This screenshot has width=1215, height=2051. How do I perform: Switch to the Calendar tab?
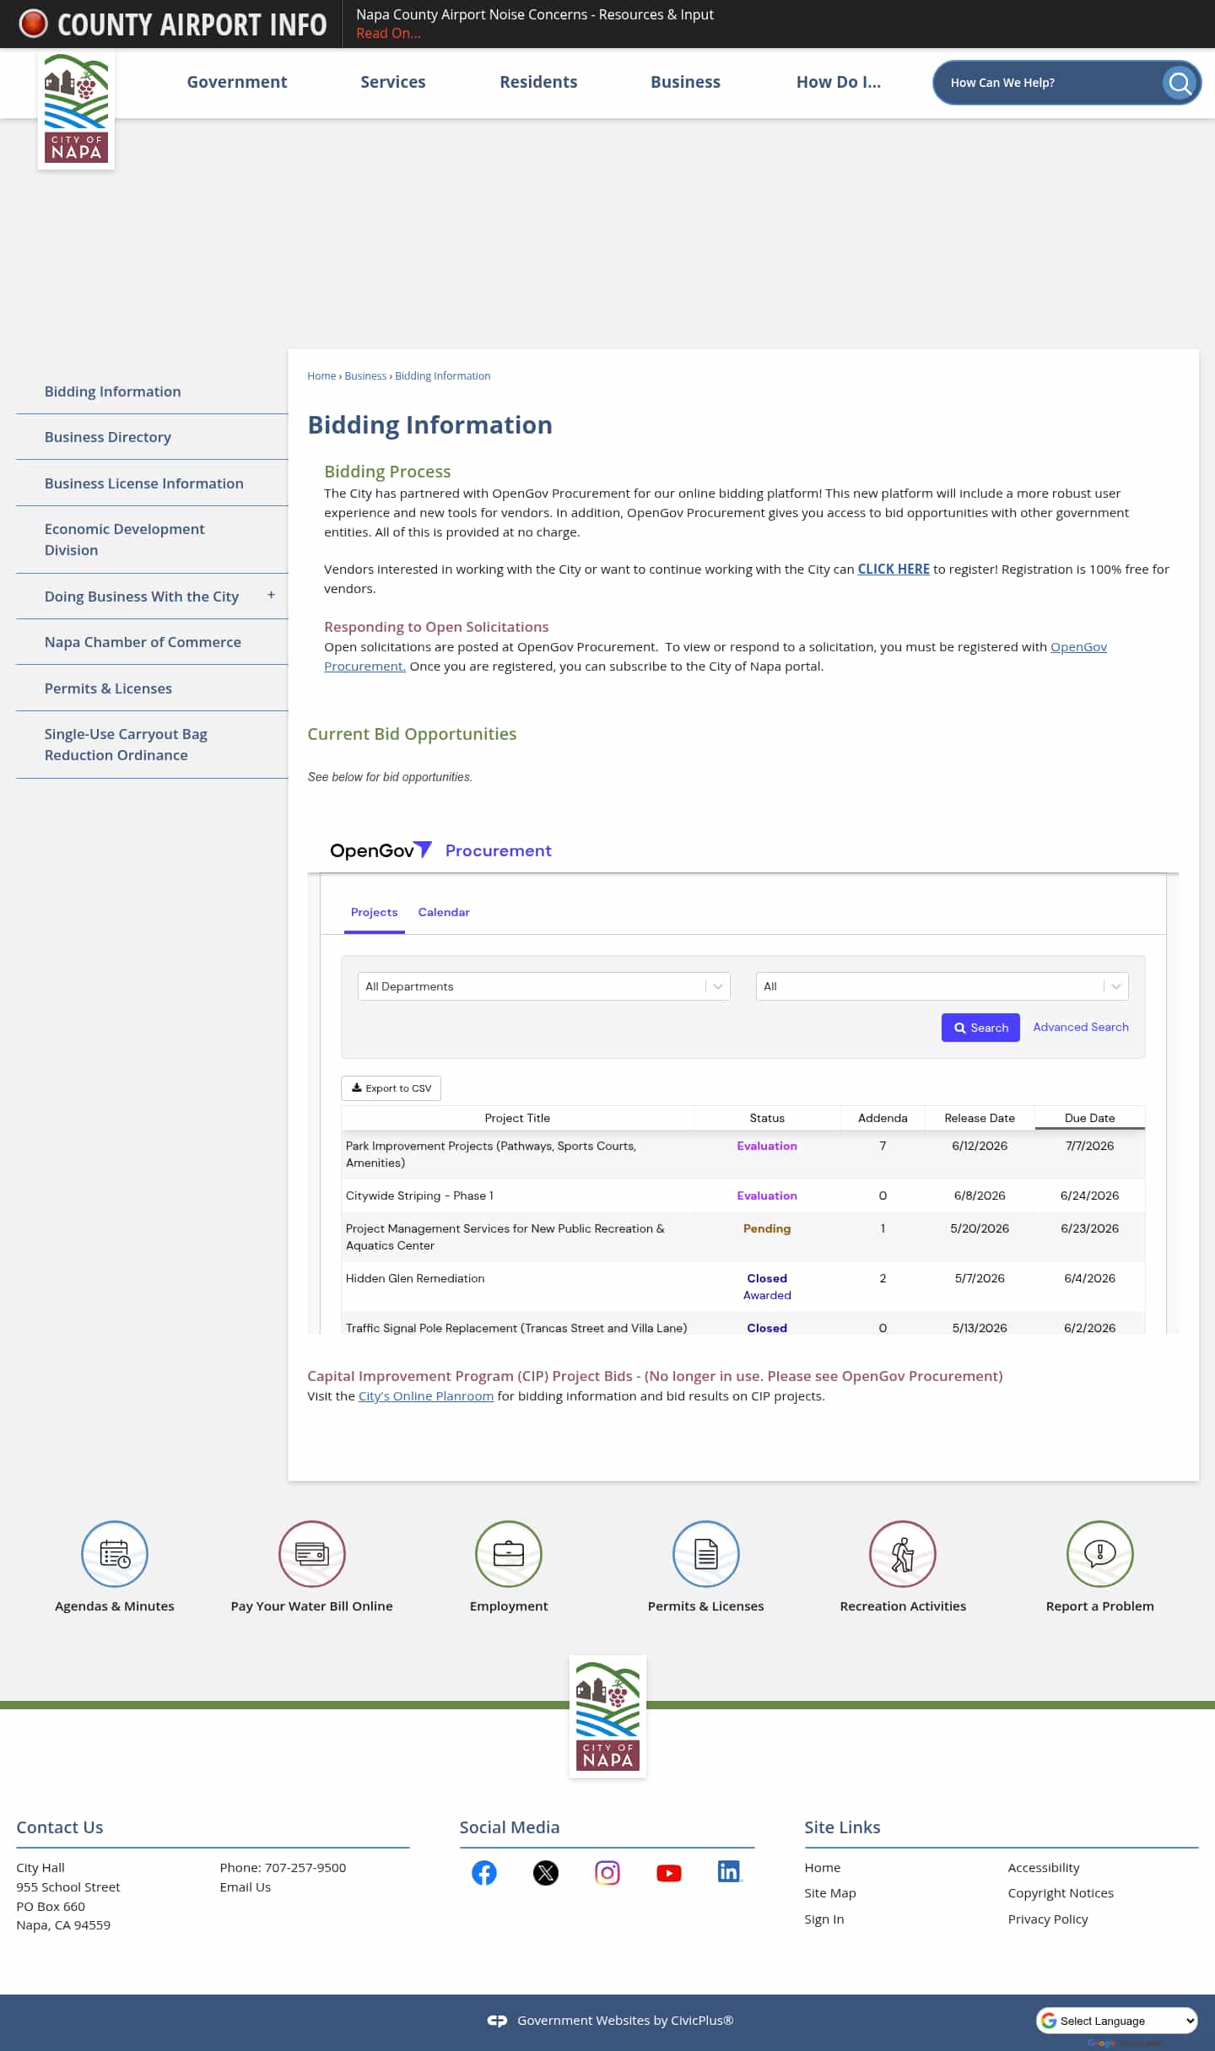(x=444, y=912)
